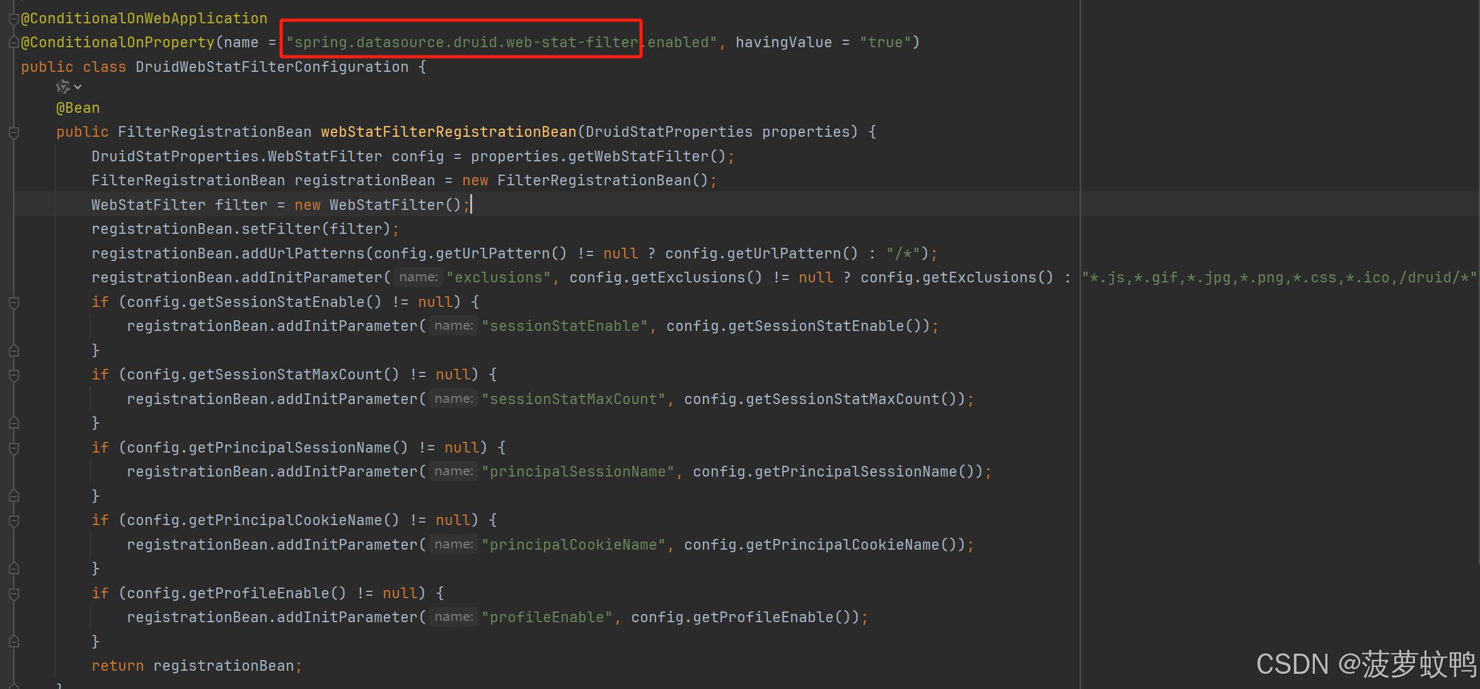Click the DruidWebStatFilterConfiguration class name
The width and height of the screenshot is (1480, 689).
tap(272, 67)
